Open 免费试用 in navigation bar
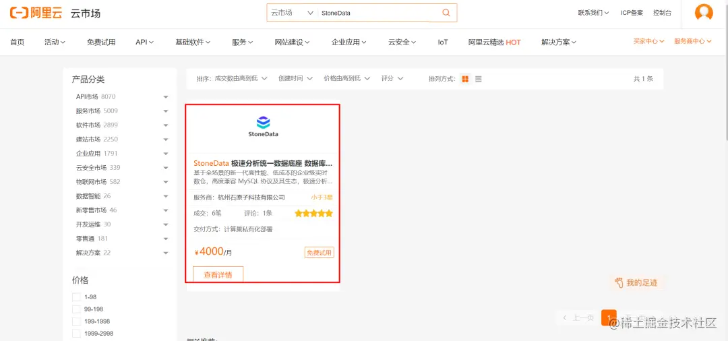Viewport: 728px width, 341px height. point(100,42)
